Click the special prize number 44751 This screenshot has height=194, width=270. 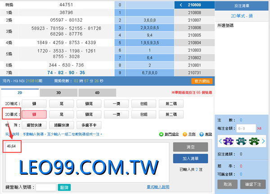[66, 5]
